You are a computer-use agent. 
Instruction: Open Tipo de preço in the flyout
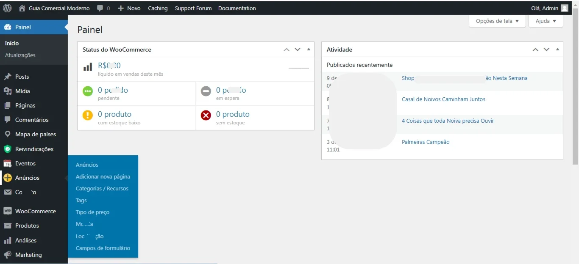pyautogui.click(x=92, y=212)
